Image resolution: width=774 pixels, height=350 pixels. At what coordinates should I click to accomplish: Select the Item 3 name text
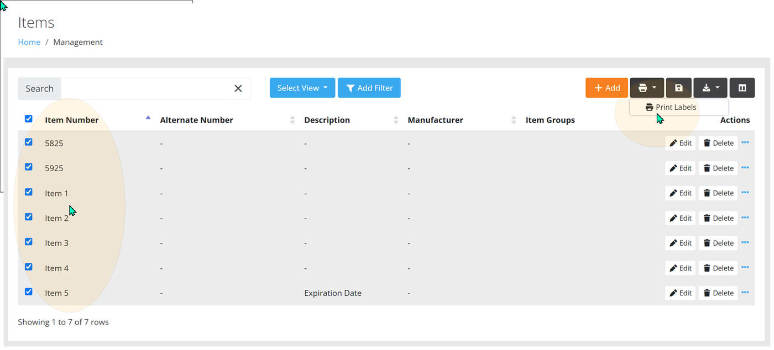pos(56,243)
